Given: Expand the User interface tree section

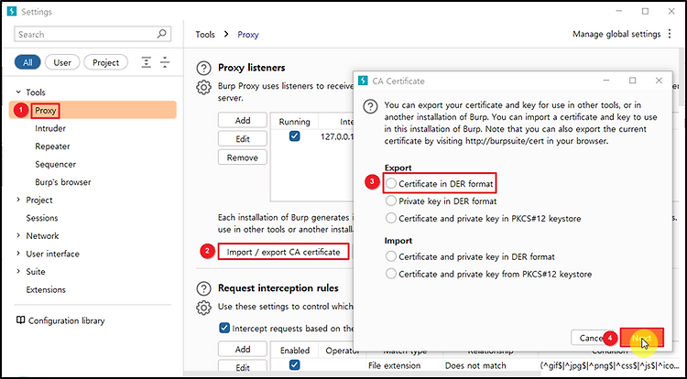Looking at the screenshot, I should click(18, 254).
